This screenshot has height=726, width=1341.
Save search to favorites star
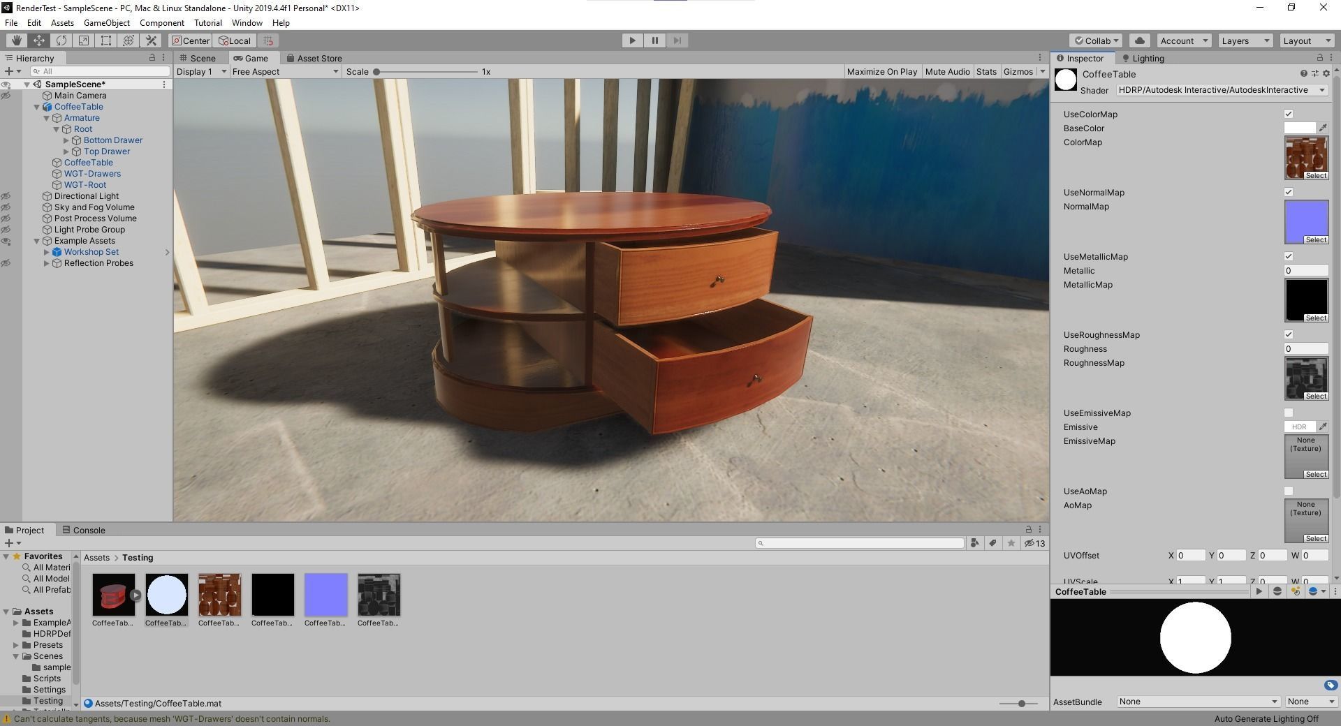tap(1011, 543)
